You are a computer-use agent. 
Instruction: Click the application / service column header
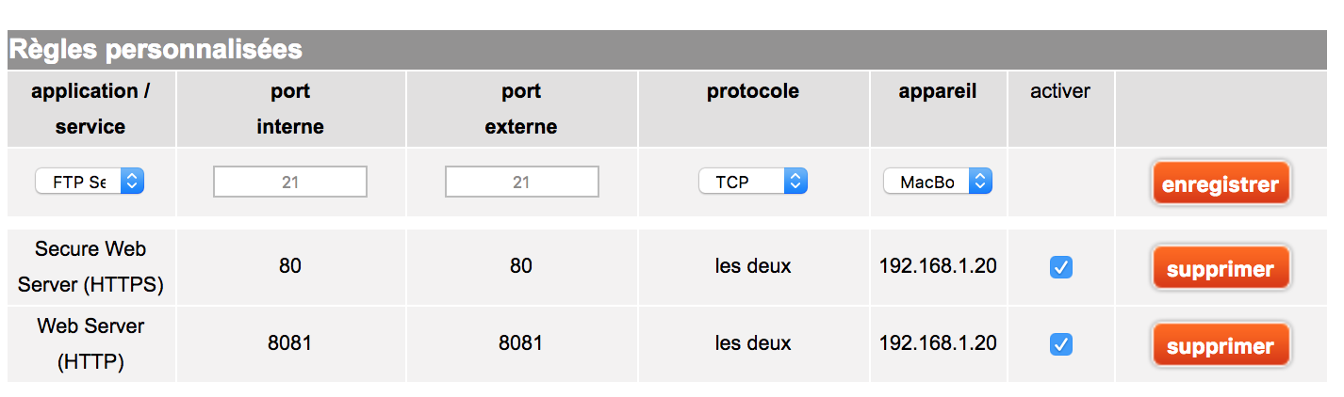[x=90, y=108]
